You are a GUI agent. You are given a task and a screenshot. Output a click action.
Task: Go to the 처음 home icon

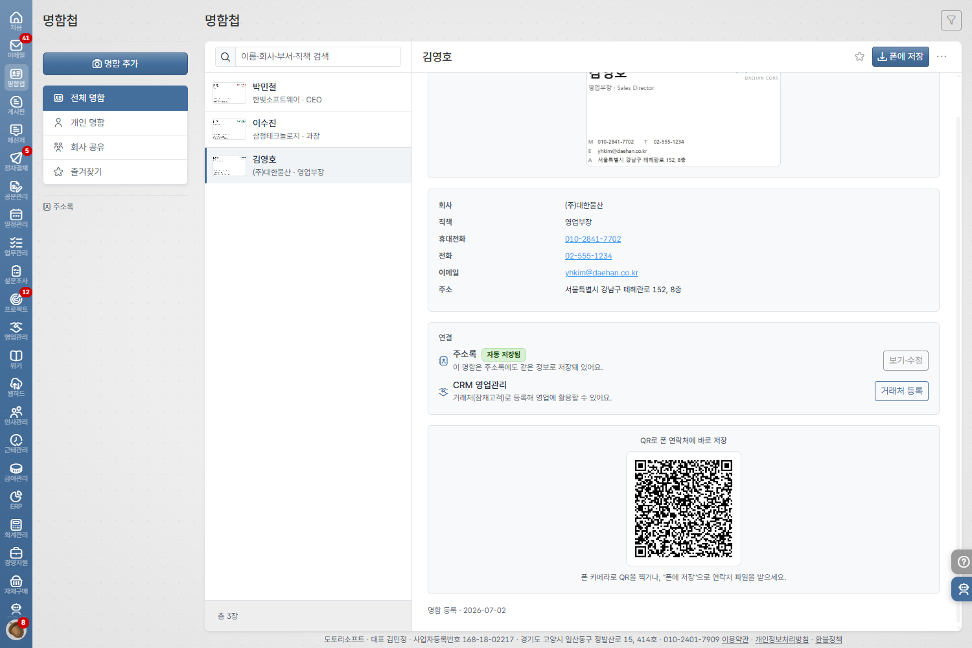(x=16, y=21)
